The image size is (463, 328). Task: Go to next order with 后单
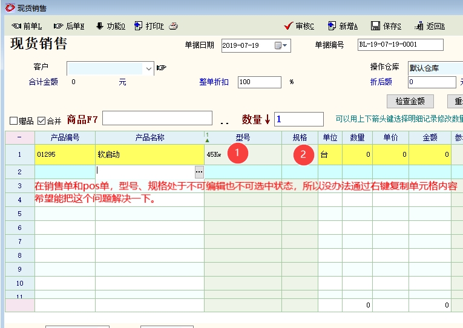tap(69, 26)
